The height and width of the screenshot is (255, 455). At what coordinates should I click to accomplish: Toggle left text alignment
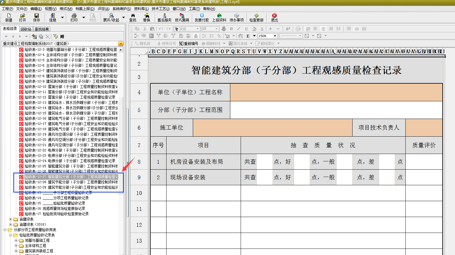click(x=316, y=29)
